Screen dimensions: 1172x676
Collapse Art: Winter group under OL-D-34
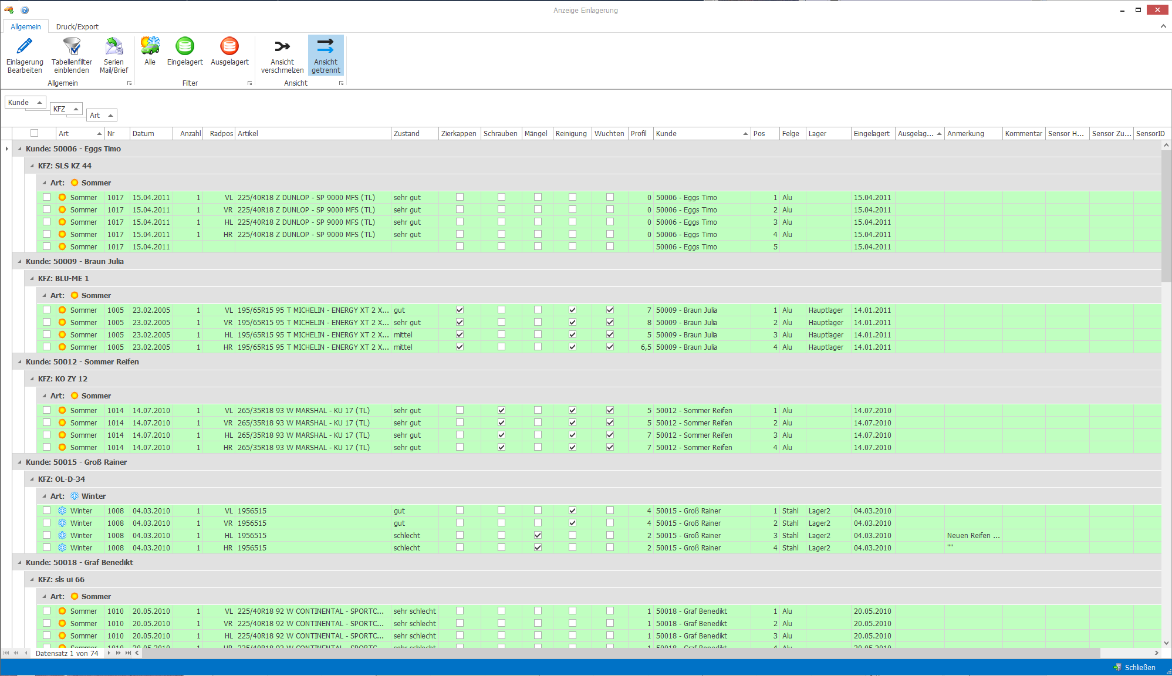44,496
